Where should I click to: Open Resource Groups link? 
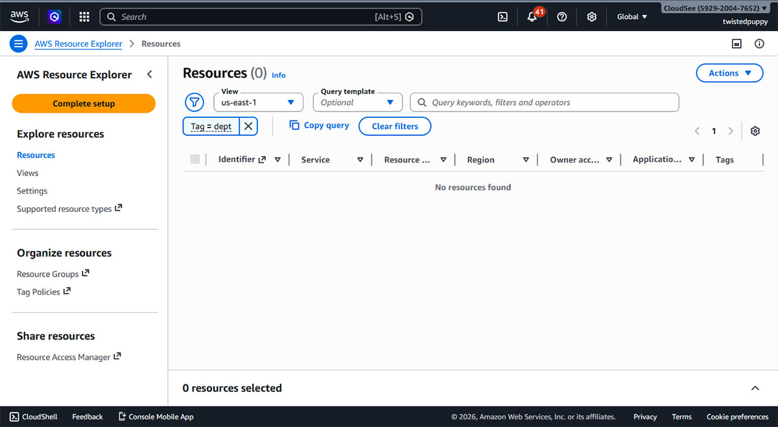pos(53,274)
